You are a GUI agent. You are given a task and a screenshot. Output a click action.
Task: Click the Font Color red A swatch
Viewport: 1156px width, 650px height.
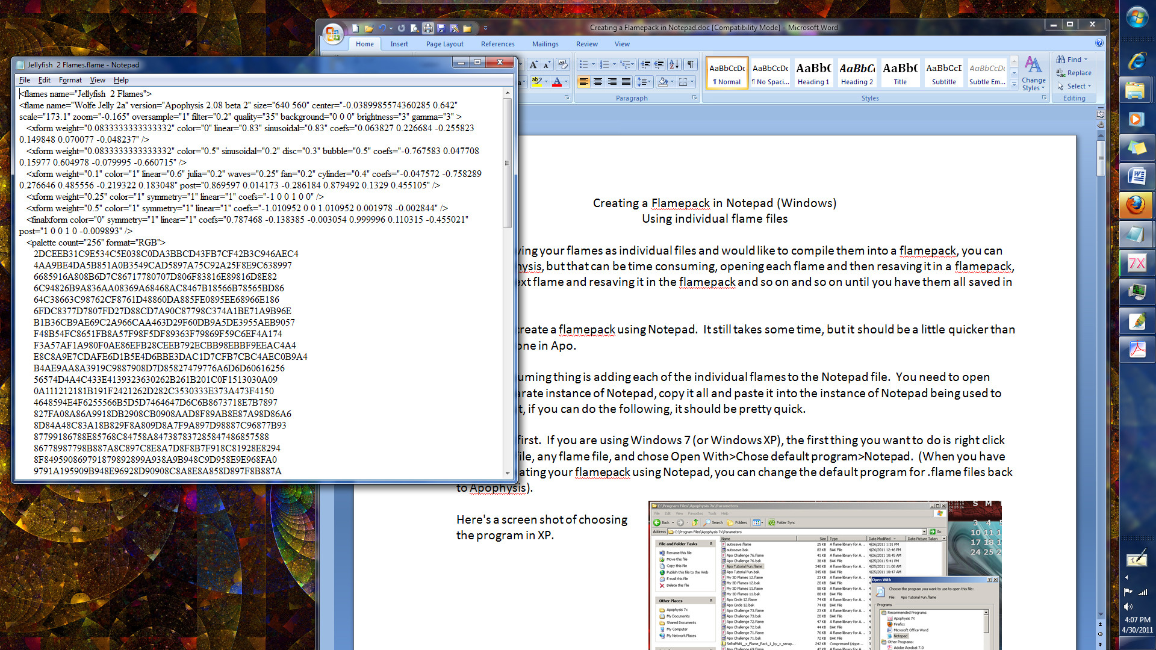click(x=557, y=82)
